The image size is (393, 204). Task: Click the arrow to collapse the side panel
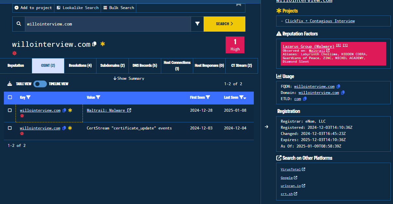[x=266, y=127]
